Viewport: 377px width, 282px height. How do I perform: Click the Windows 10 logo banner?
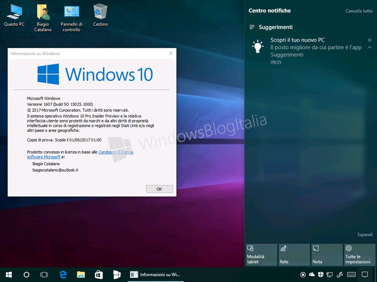click(x=95, y=74)
